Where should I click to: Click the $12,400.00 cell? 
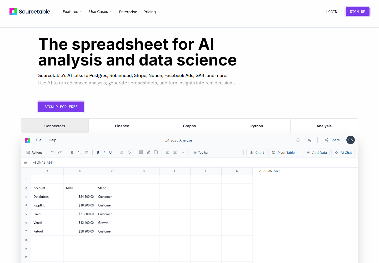click(x=80, y=223)
